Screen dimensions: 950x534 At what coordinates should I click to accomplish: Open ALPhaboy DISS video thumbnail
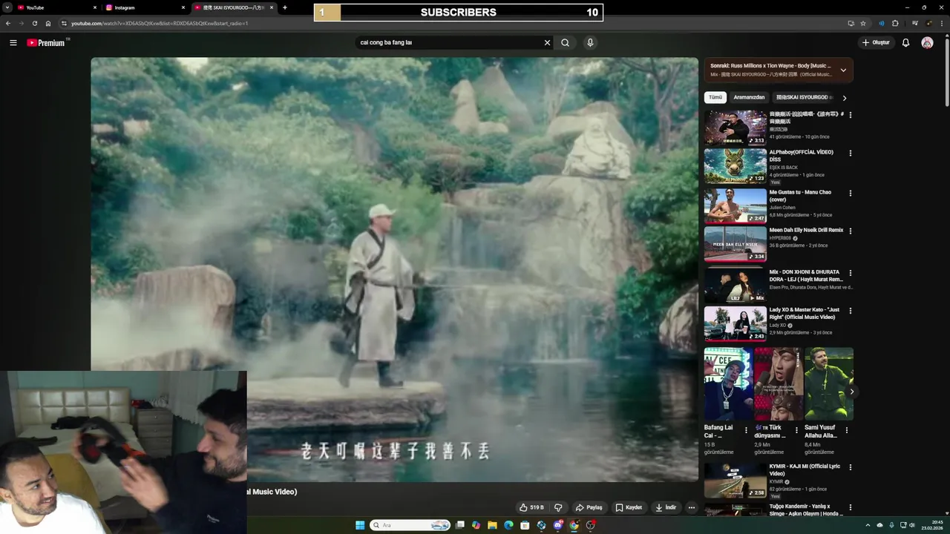pyautogui.click(x=735, y=166)
